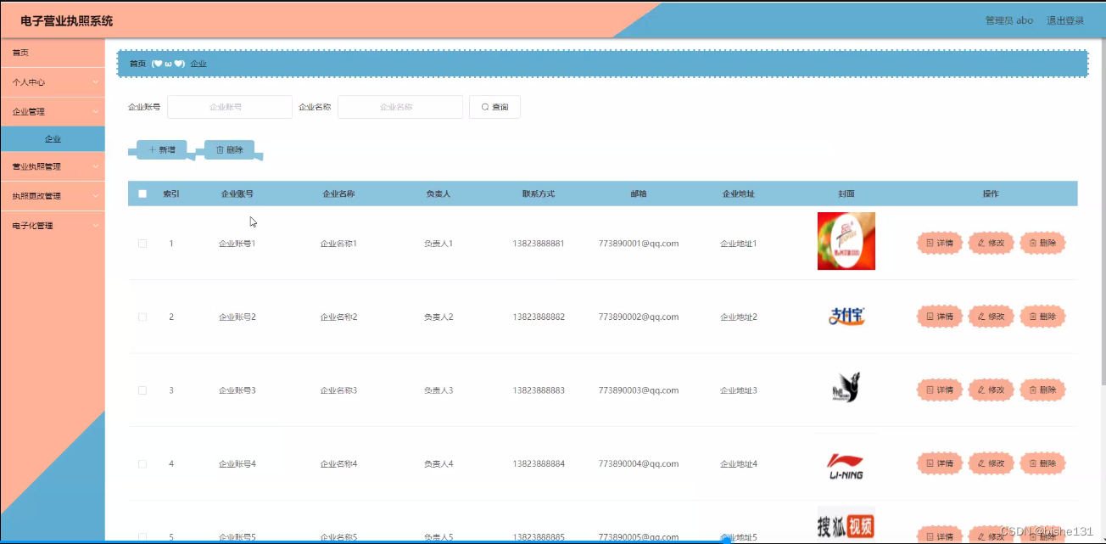This screenshot has height=544, width=1106.
Task: Click the 退出登录 link at top right
Action: tap(1065, 20)
